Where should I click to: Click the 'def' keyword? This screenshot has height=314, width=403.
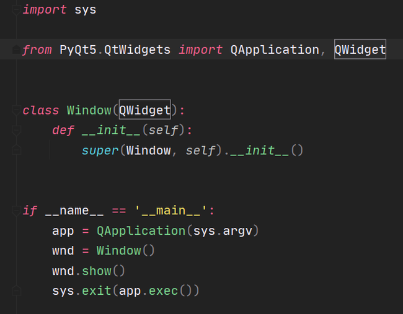point(63,130)
